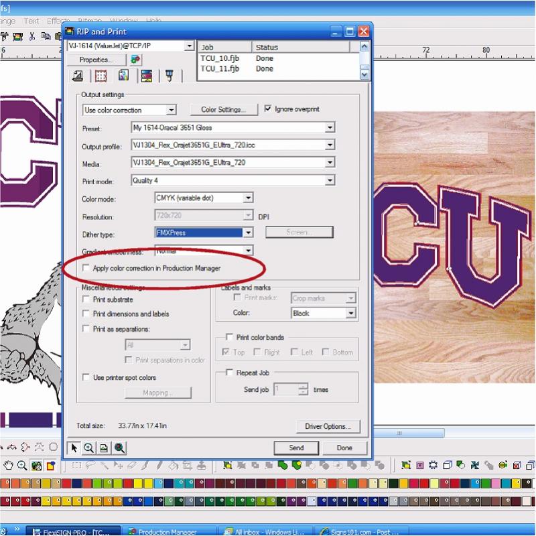Launch Production Manager icon beside Properties button

coord(135,60)
